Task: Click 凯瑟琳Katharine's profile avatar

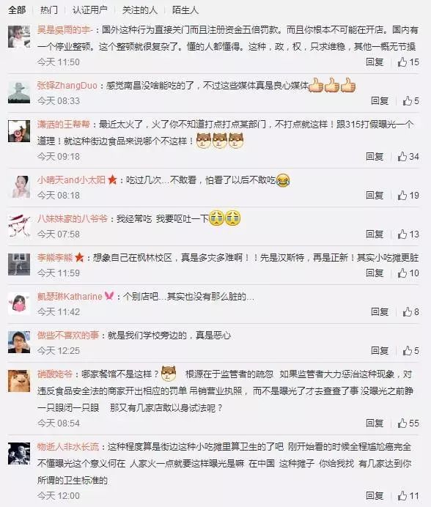Action: [x=19, y=303]
